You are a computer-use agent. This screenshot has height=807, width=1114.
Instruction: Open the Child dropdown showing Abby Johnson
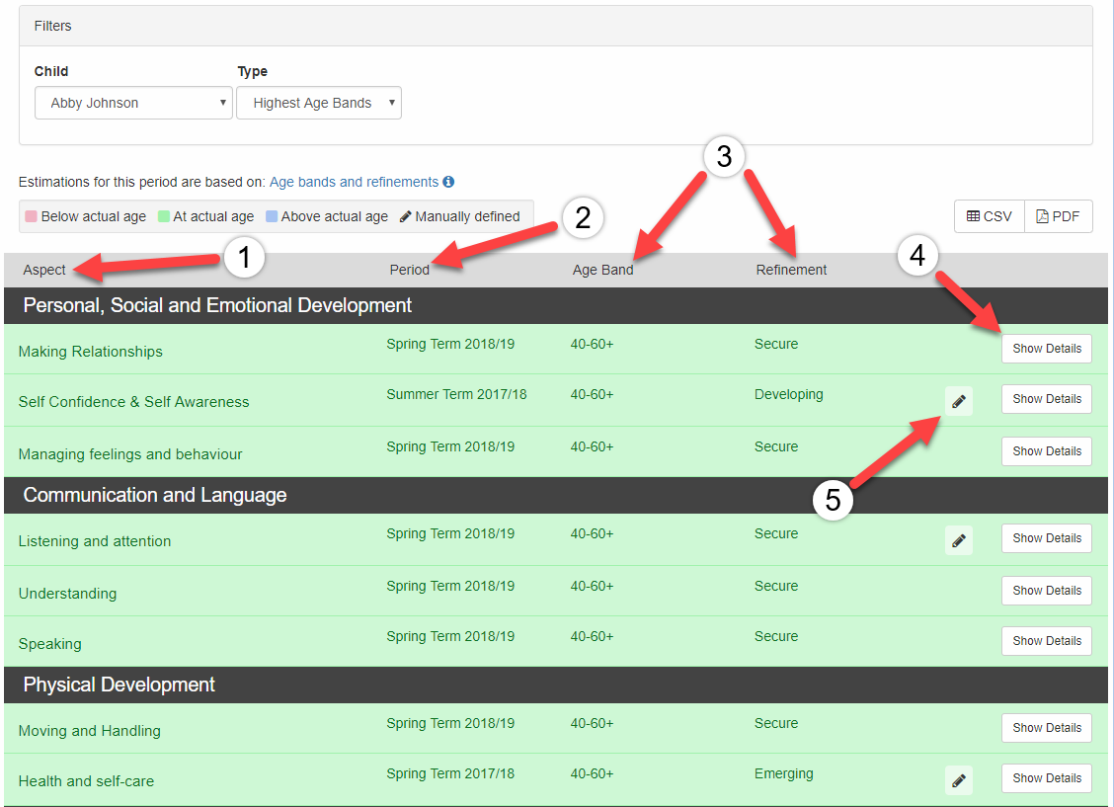click(x=133, y=103)
